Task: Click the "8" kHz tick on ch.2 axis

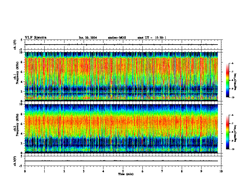Action: tap(22, 114)
